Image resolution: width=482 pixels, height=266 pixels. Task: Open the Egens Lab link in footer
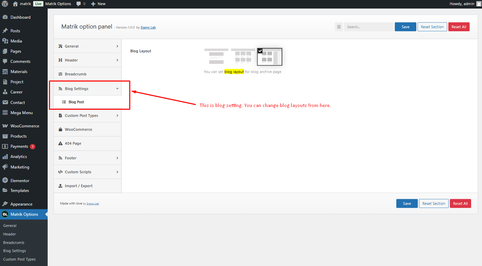[93, 204]
